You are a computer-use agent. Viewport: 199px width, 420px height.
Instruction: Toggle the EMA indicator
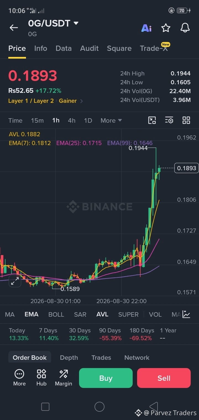pyautogui.click(x=32, y=314)
